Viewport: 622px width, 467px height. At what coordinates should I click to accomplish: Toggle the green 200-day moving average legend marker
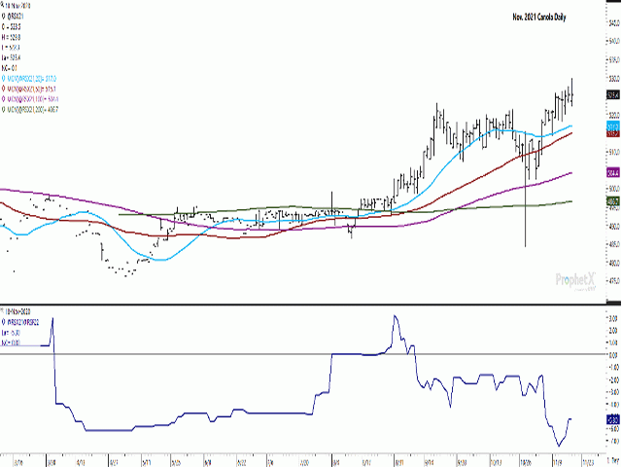4,109
